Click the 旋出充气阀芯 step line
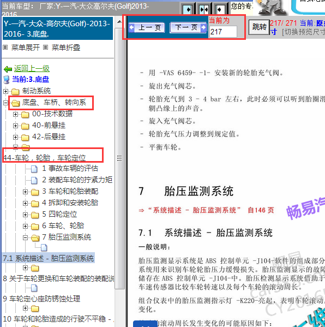 coord(168,86)
